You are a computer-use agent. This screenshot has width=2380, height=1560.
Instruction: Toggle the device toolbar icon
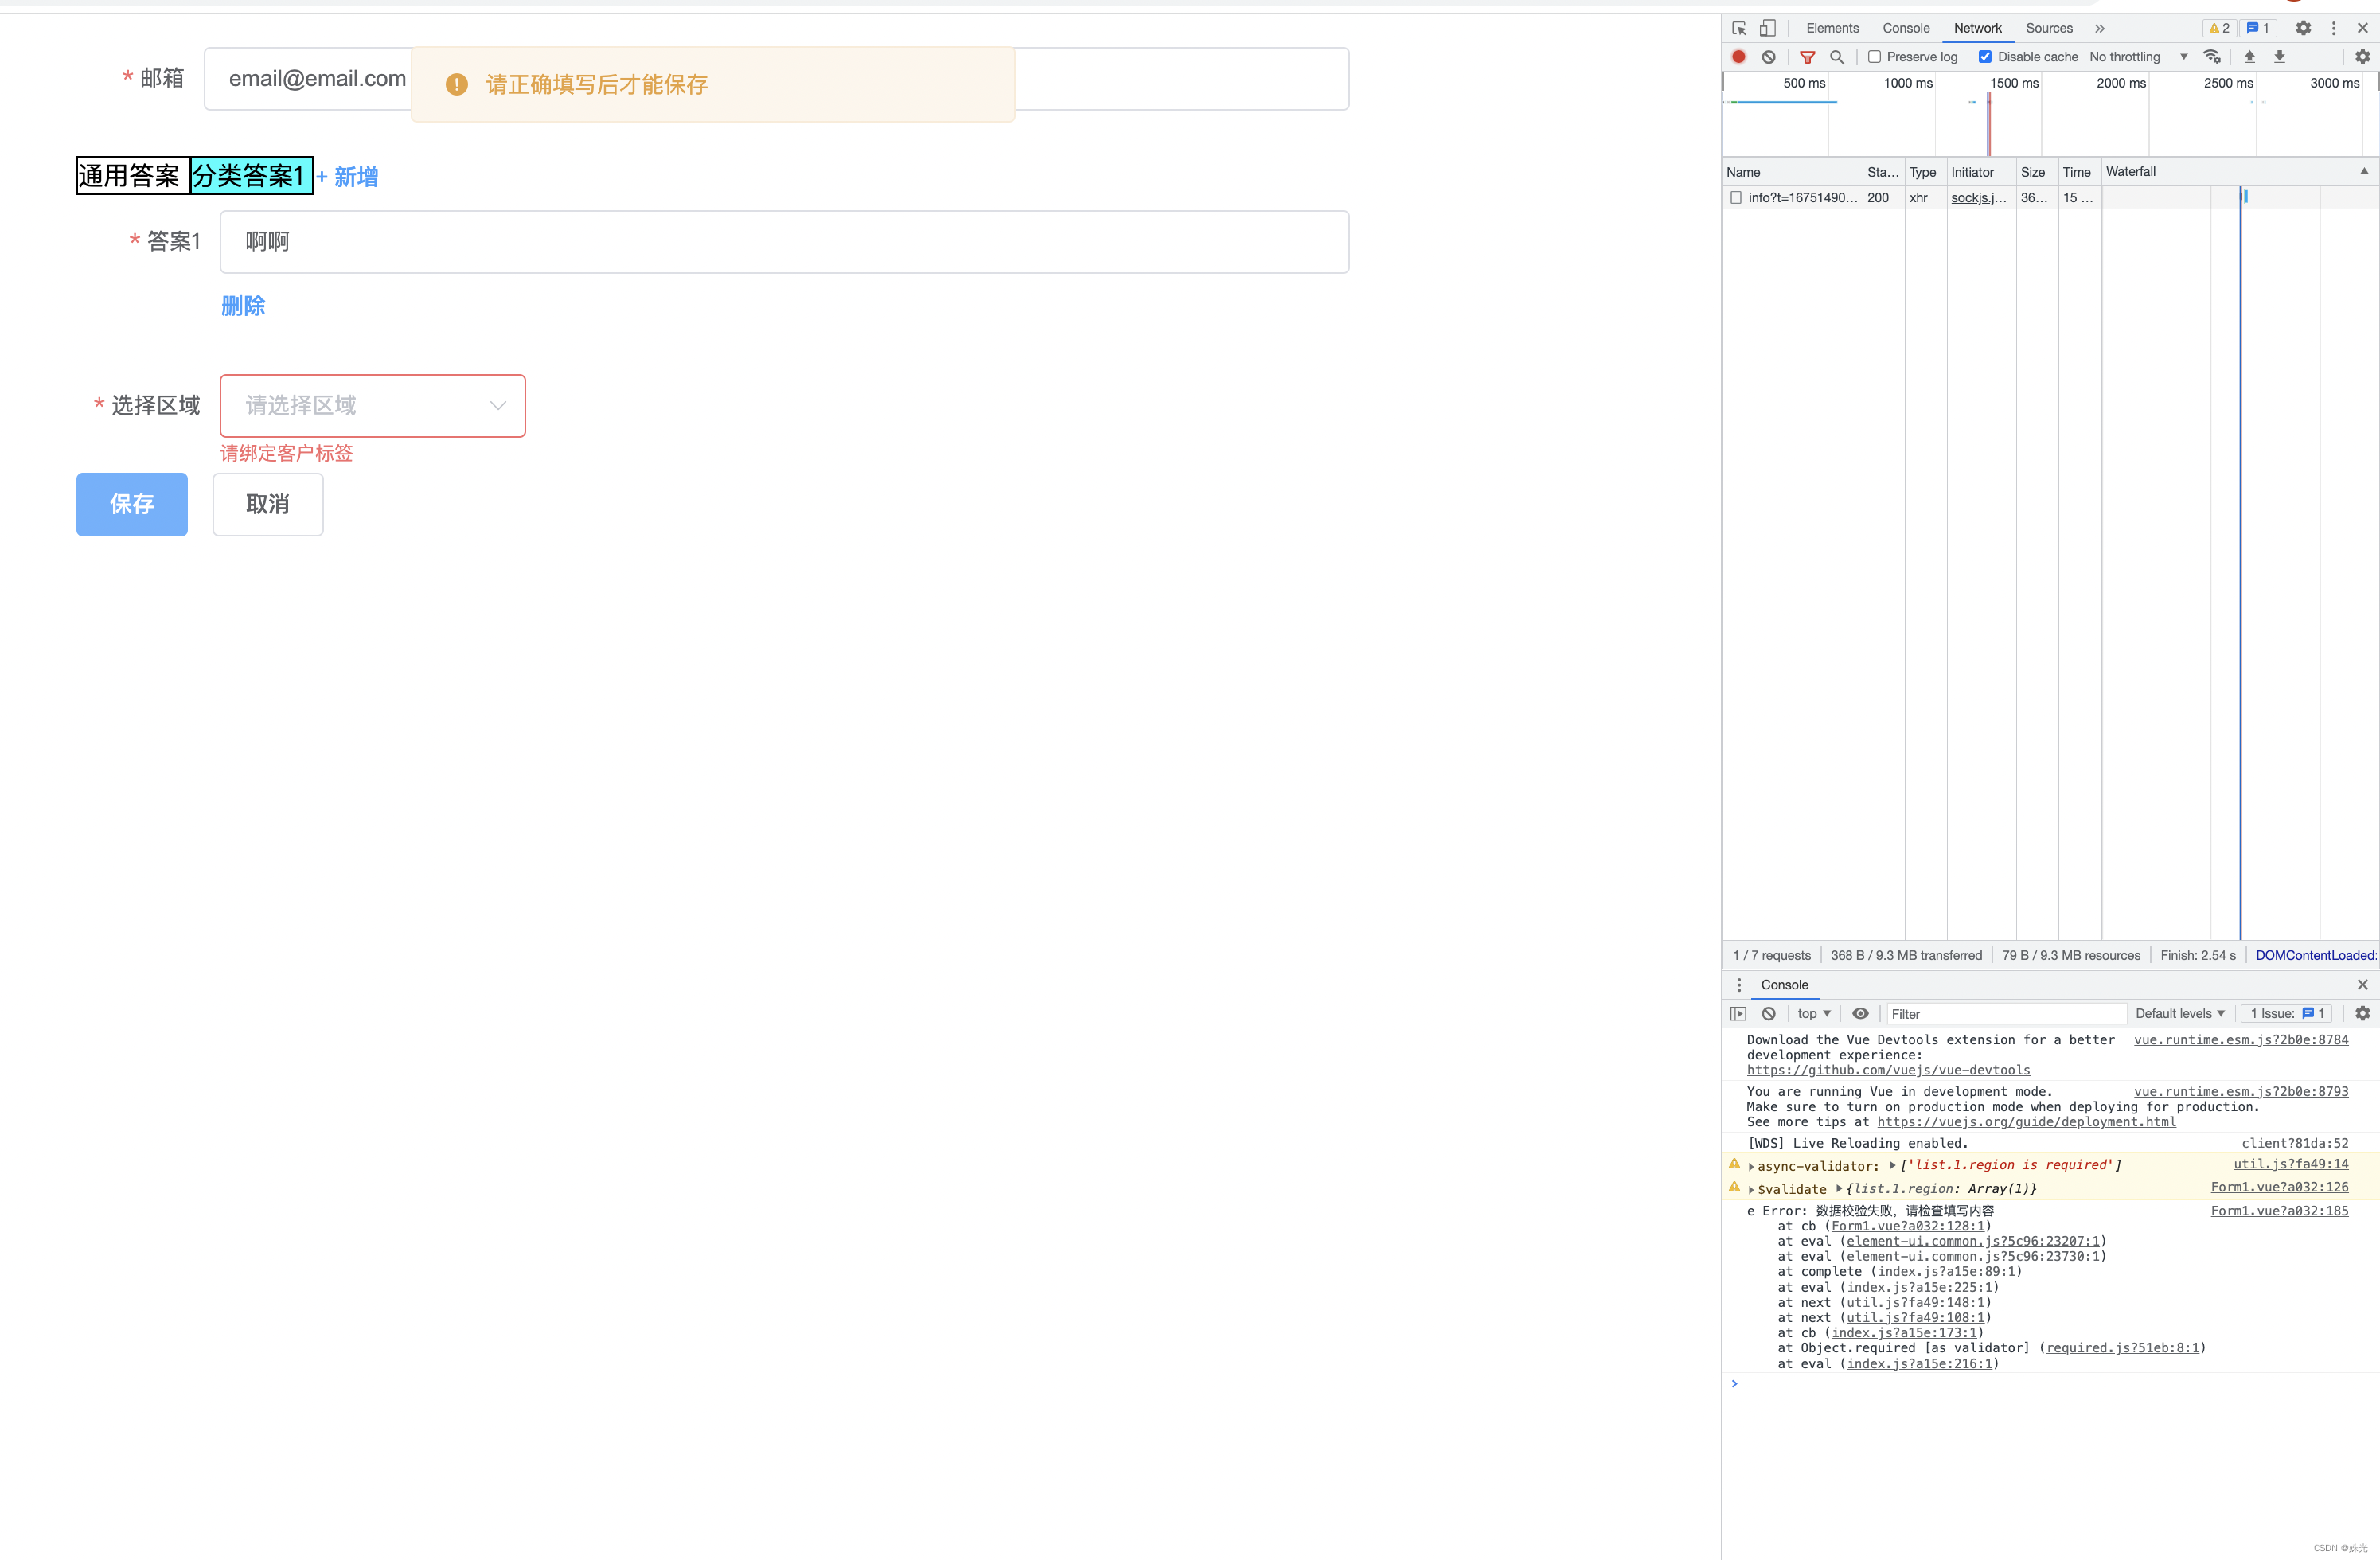click(1768, 28)
